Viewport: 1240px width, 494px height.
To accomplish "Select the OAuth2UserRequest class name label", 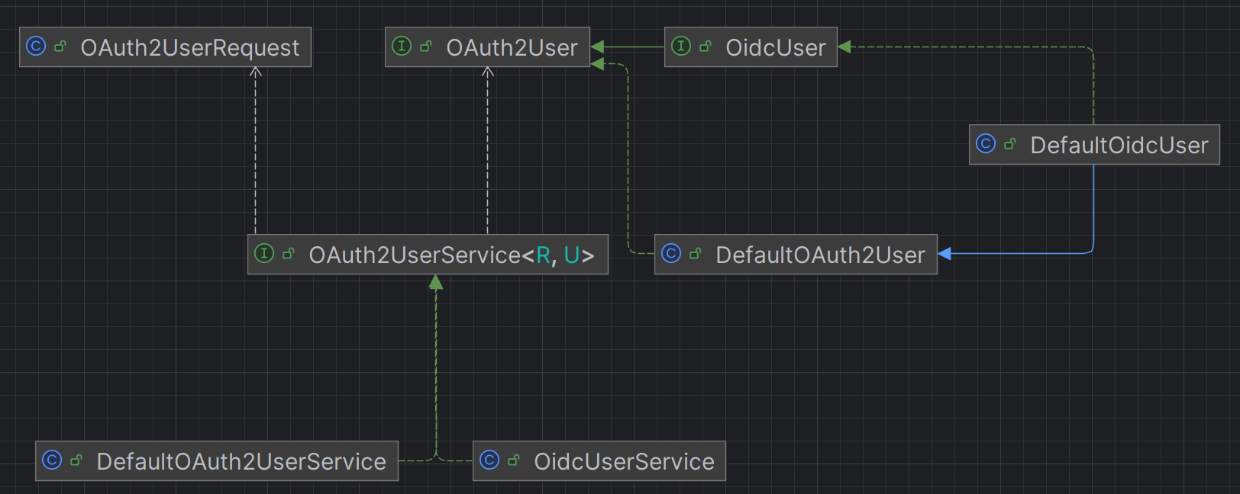I will click(189, 48).
